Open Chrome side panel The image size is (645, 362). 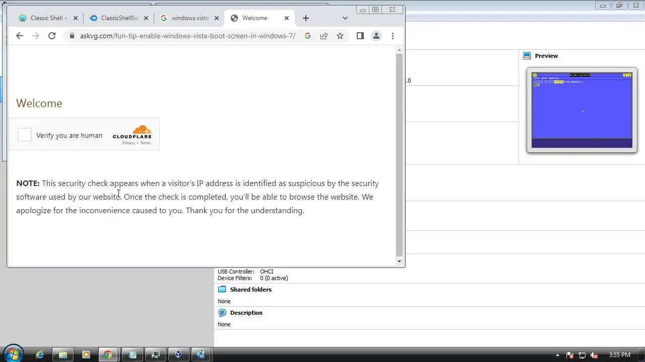coord(360,36)
